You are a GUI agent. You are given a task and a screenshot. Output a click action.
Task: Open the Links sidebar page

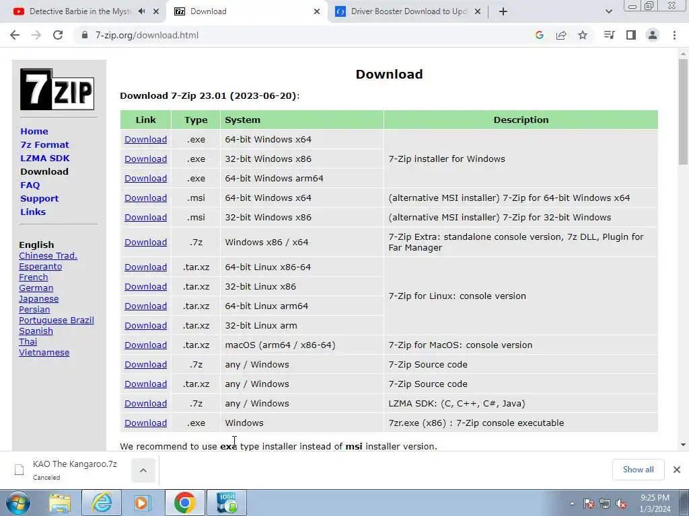click(x=33, y=212)
